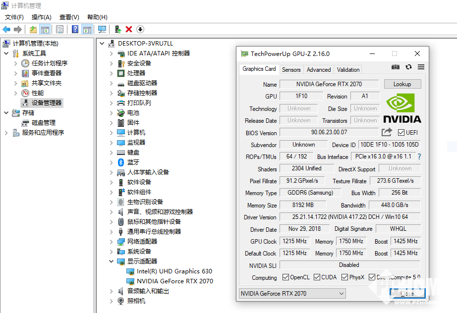The image size is (457, 313).
Task: Open the 文件(F) menu
Action: pos(14,17)
